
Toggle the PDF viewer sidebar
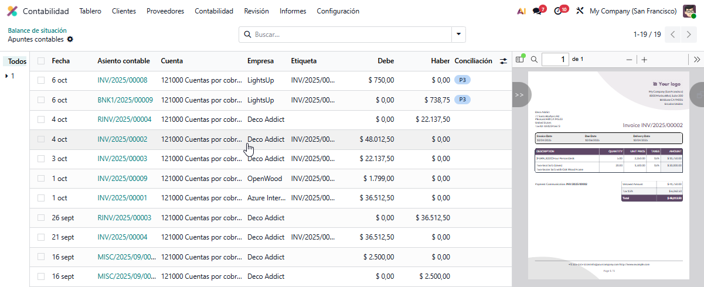coord(519,59)
